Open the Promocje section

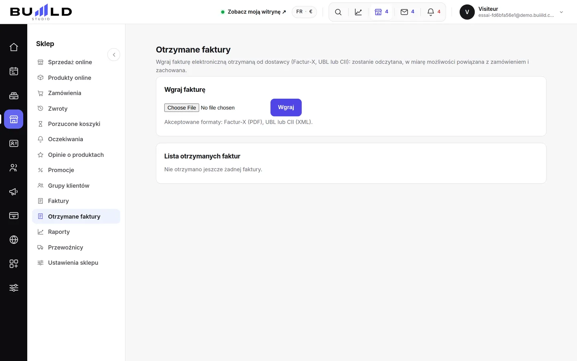coord(76,170)
